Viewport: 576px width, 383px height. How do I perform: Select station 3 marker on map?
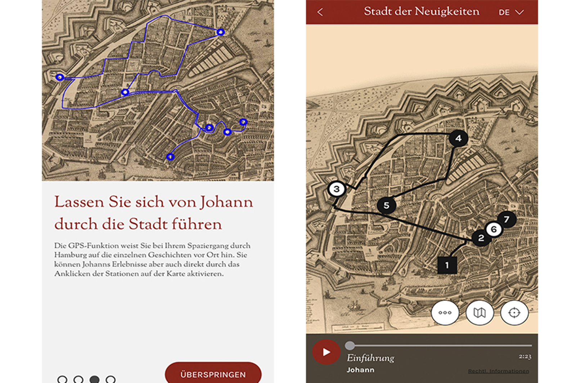(x=337, y=189)
